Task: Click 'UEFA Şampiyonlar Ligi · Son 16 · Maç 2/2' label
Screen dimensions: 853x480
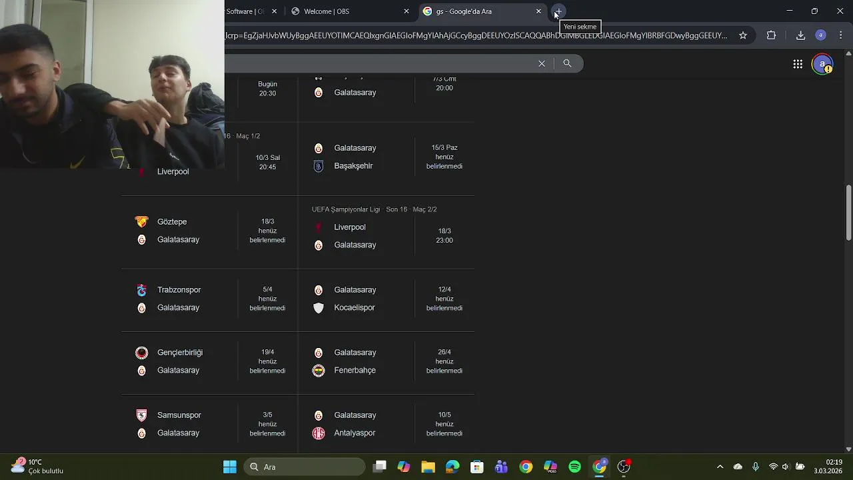Action: point(375,209)
